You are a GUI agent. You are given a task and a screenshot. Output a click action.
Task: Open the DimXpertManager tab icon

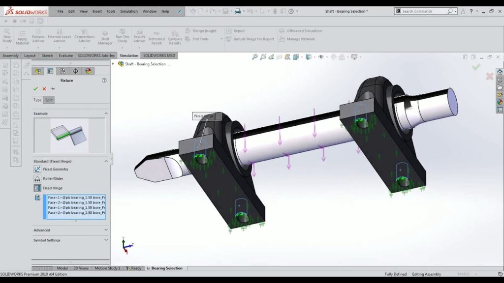tap(75, 71)
